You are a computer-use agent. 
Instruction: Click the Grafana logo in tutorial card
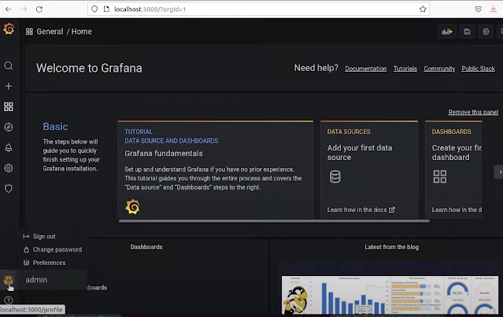[x=132, y=207]
